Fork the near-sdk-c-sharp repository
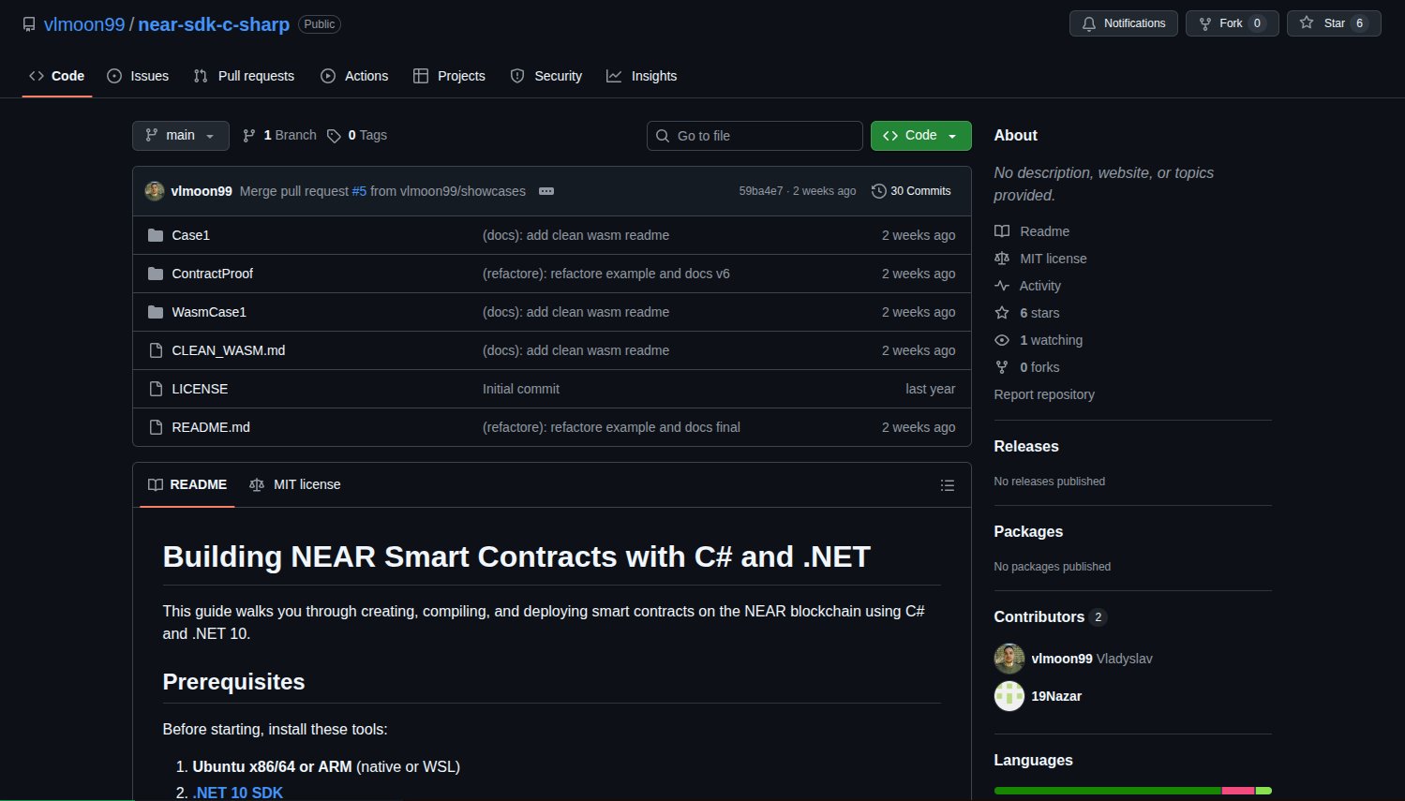 click(x=1232, y=23)
